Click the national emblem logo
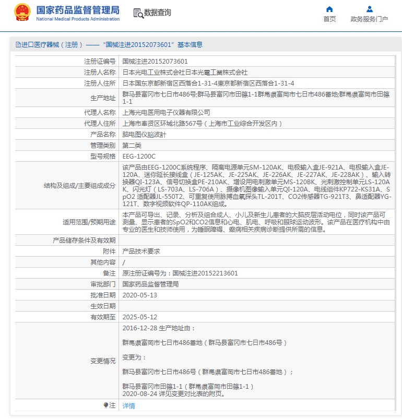Viewport: 402px width, 419px height. pos(22,13)
